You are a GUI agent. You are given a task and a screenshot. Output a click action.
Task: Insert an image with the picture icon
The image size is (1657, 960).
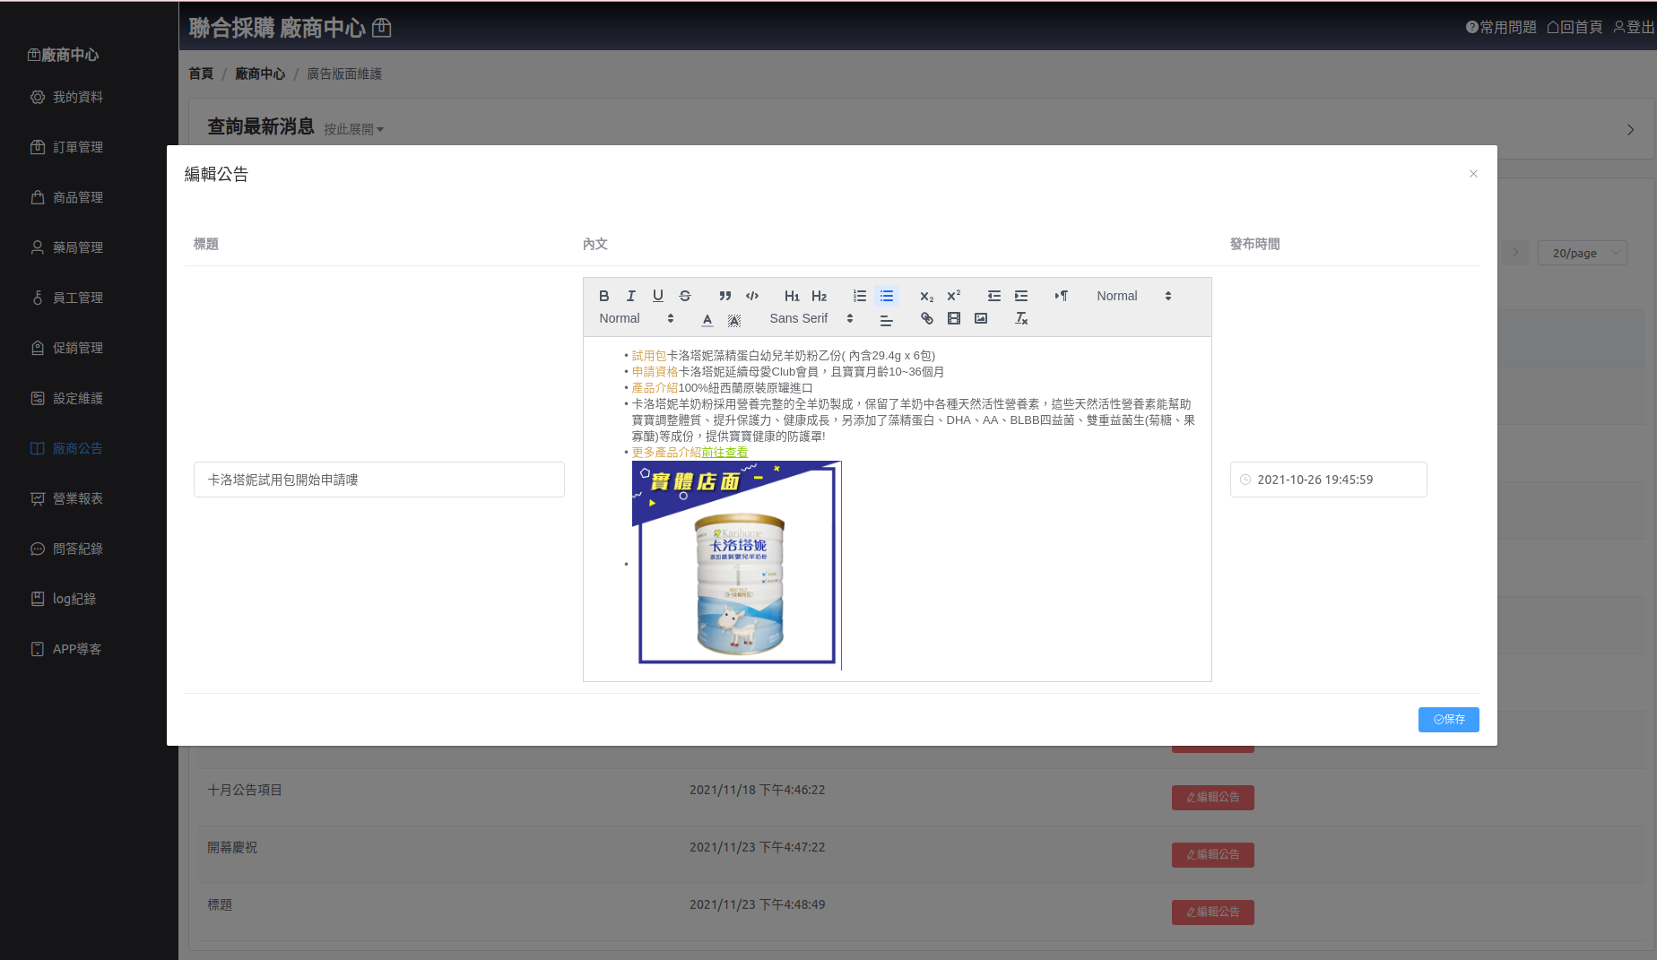point(981,318)
